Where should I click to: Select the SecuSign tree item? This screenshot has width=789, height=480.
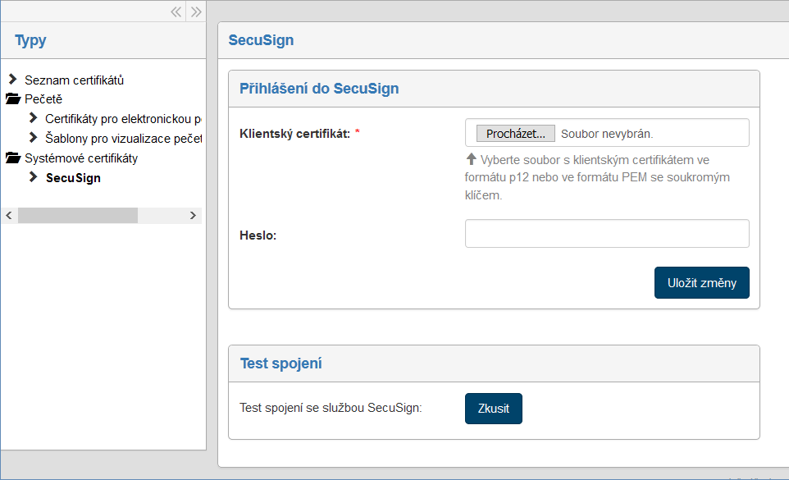point(73,178)
